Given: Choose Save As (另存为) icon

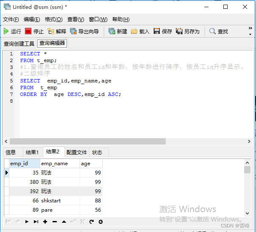Looking at the screenshot, I should coord(179,31).
